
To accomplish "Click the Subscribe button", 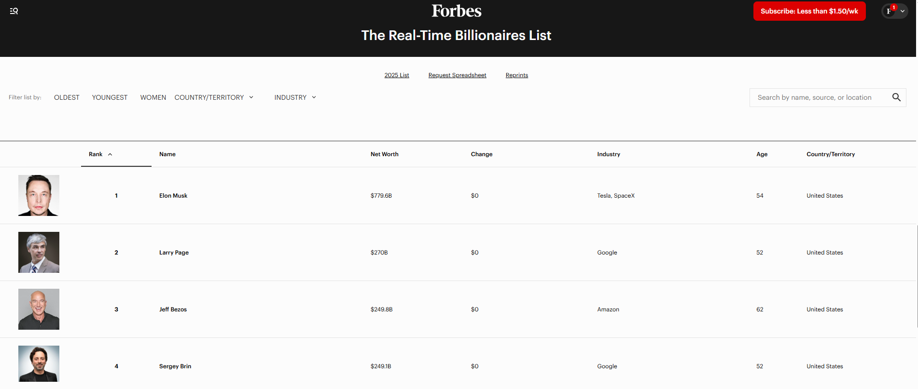I will [x=809, y=11].
